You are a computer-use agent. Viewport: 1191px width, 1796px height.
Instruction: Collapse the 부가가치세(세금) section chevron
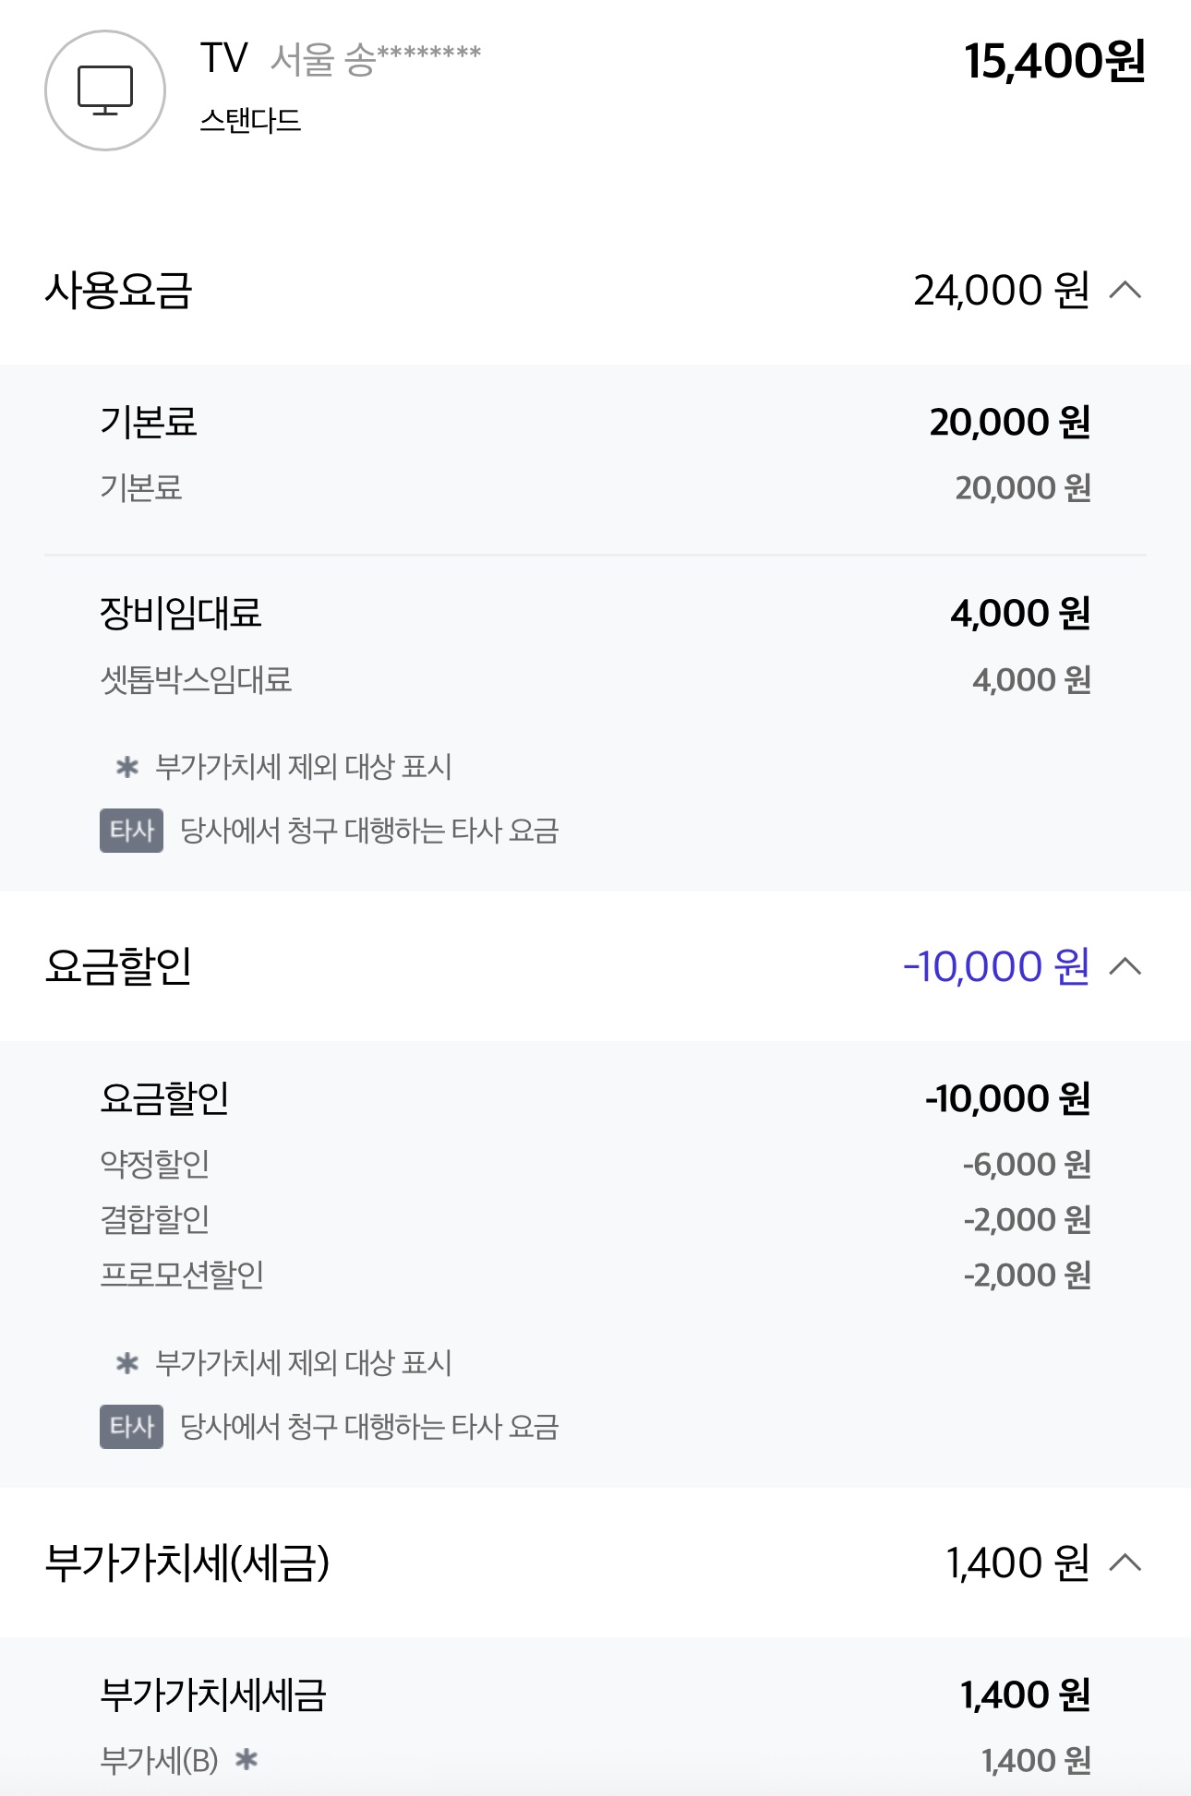coord(1125,1563)
